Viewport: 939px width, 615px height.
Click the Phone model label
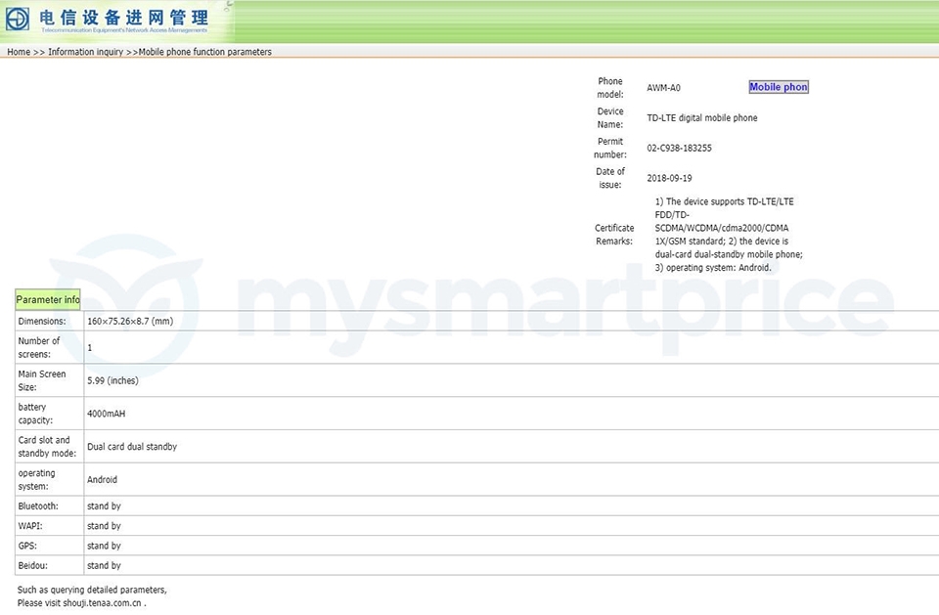click(x=610, y=87)
